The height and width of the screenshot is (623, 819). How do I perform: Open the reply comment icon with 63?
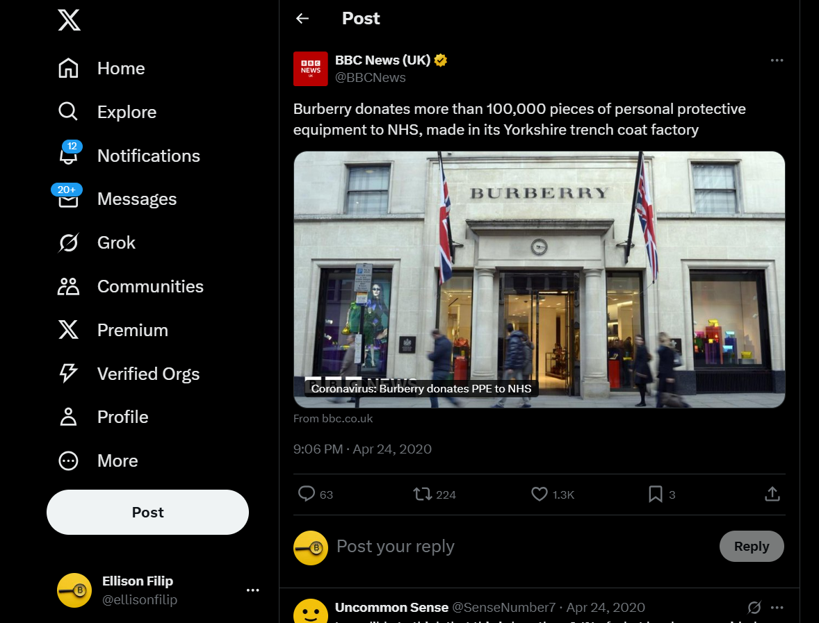click(x=307, y=494)
